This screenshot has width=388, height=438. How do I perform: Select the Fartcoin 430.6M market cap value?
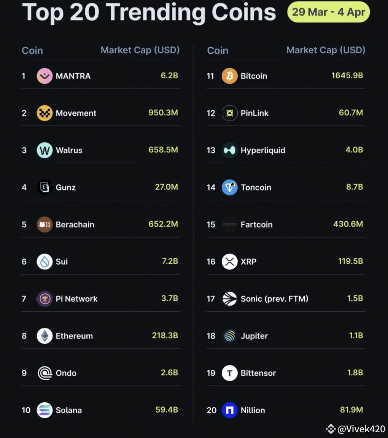tap(348, 224)
